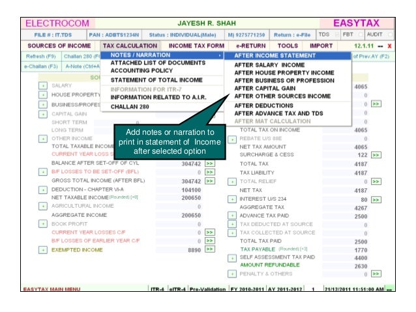This screenshot has width=416, height=312.
Task: Select AFTER OTHER SOURCES INCOME item
Action: 288,96
